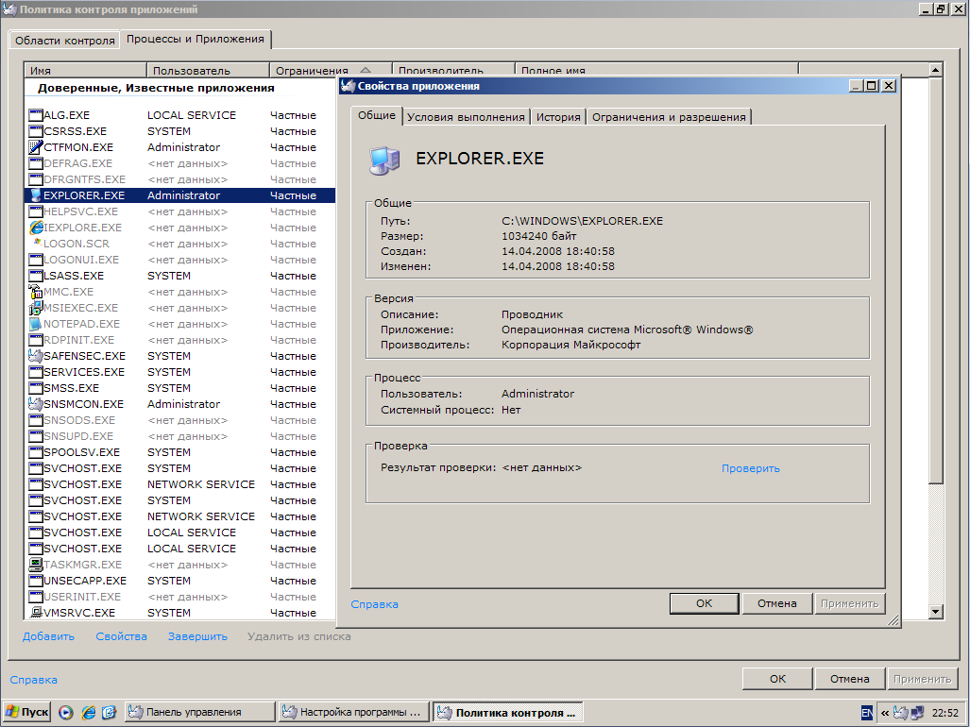This screenshot has height=727, width=970.
Task: Click the SAFENSEC.EXE process icon
Action: tap(36, 356)
